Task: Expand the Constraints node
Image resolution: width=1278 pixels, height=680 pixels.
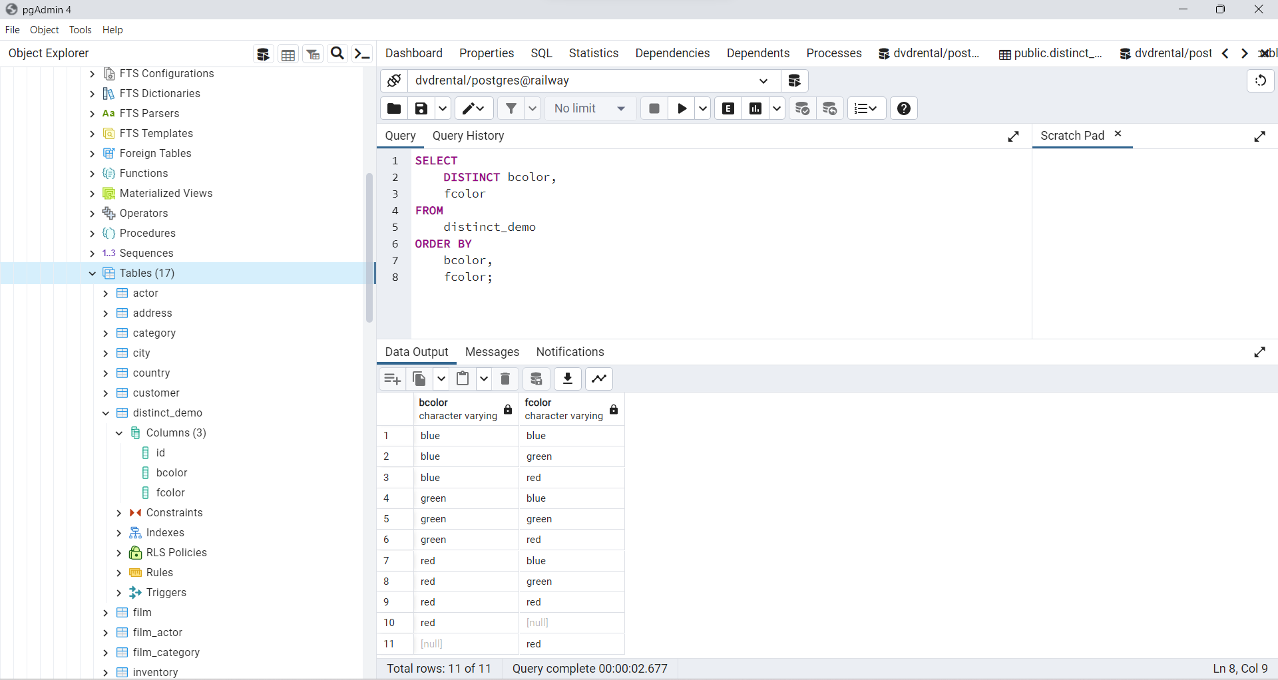Action: click(119, 513)
